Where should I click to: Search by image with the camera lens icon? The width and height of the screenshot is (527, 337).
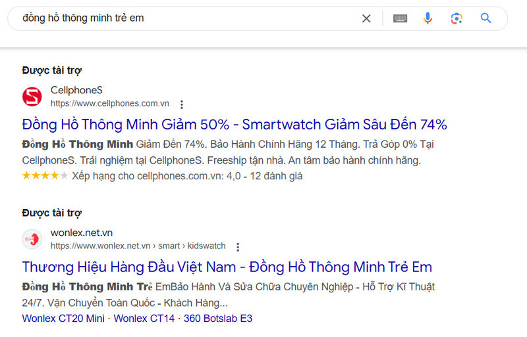pyautogui.click(x=457, y=18)
